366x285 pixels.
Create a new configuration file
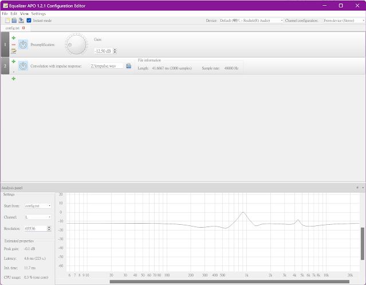click(7, 21)
